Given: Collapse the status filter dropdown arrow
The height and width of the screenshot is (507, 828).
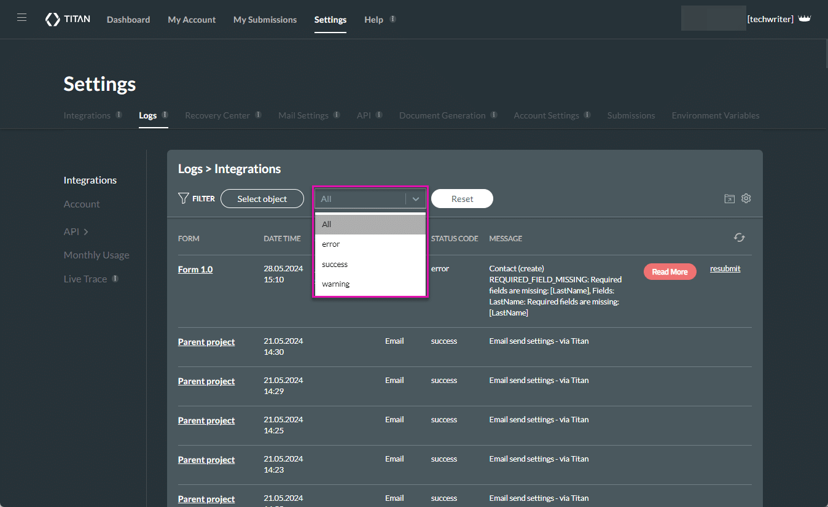Looking at the screenshot, I should pyautogui.click(x=416, y=199).
